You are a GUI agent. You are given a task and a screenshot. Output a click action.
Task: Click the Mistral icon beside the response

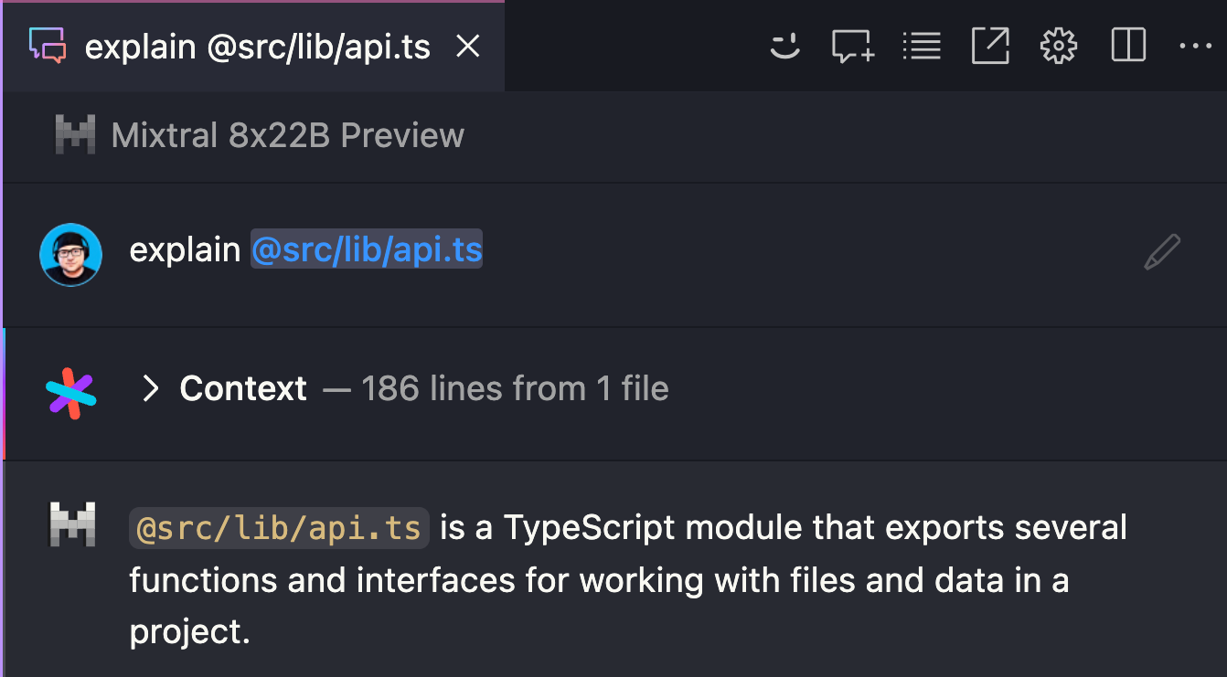pyautogui.click(x=72, y=524)
